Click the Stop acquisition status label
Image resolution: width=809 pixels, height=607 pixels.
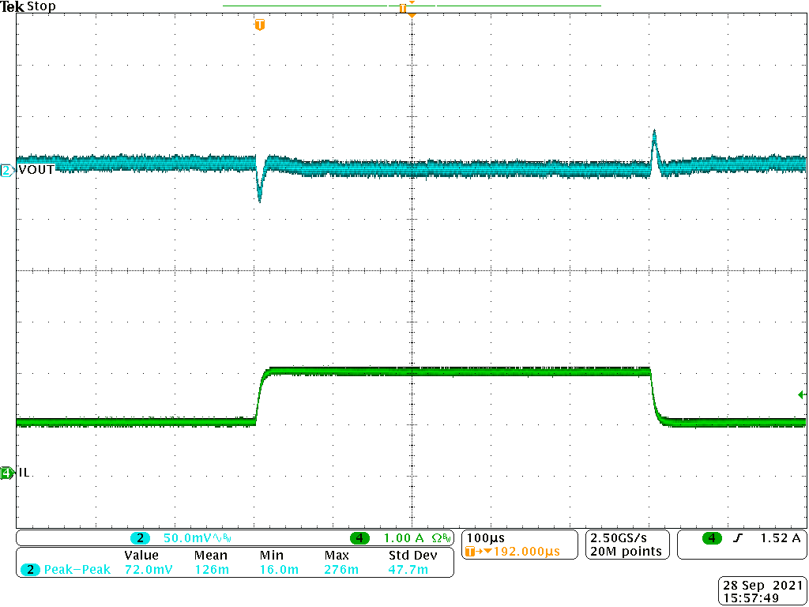click(41, 6)
